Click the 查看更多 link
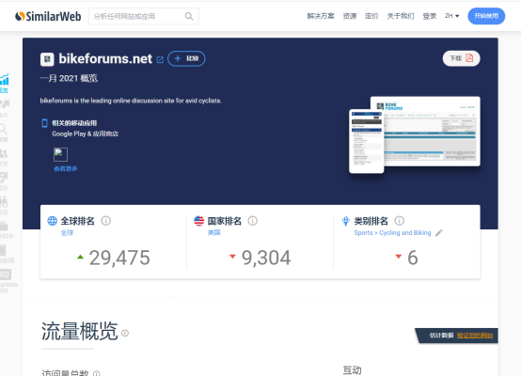Image resolution: width=521 pixels, height=376 pixels. (66, 169)
